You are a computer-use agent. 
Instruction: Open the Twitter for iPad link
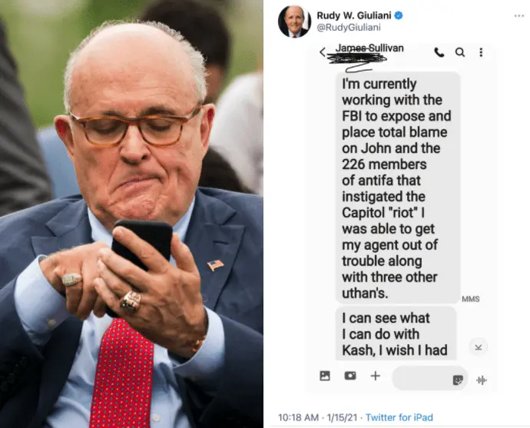point(399,417)
